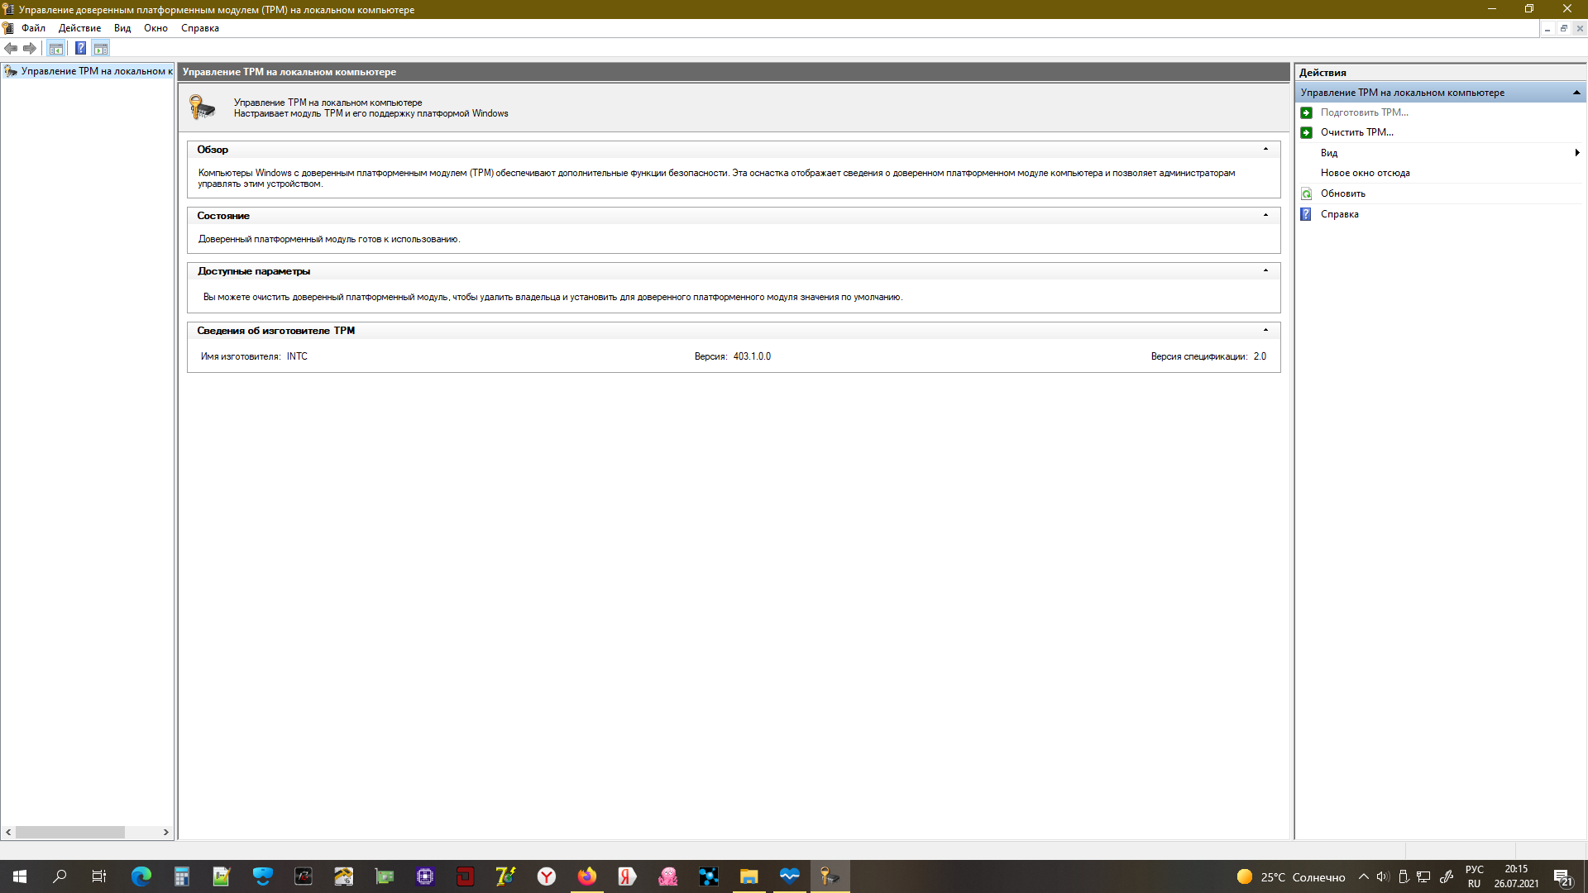Collapse the Состояние section
Image resolution: width=1588 pixels, height=893 pixels.
[1265, 216]
